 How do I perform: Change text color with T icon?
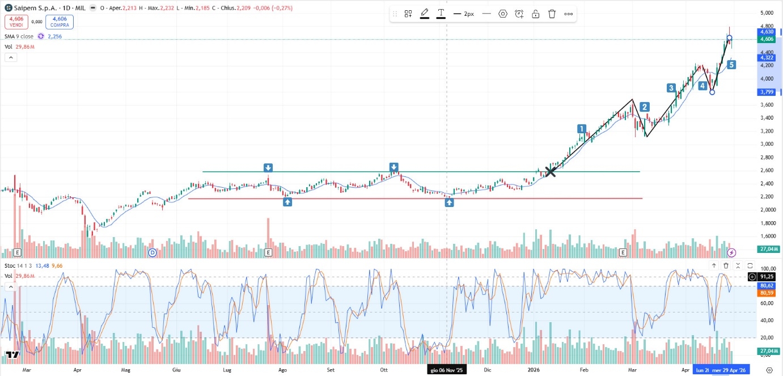tap(441, 14)
